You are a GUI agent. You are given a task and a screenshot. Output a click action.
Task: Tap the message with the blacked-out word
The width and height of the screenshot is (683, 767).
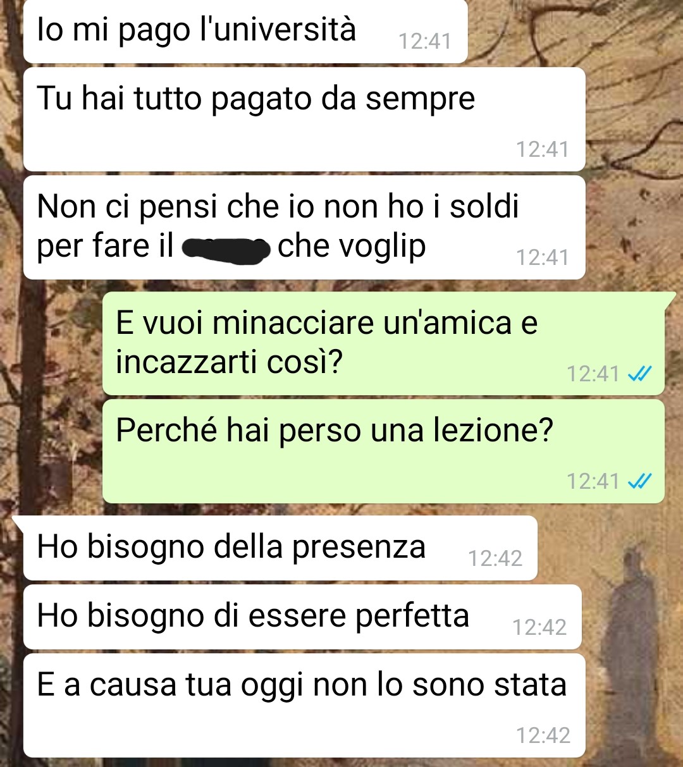[x=304, y=228]
